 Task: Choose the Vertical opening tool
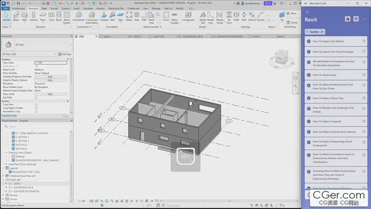[x=252, y=16]
